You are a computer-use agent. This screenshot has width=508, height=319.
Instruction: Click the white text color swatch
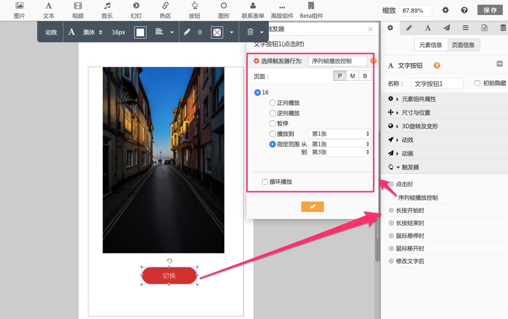(x=140, y=32)
